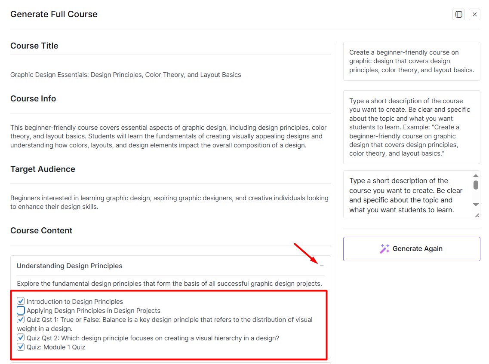
Task: Enable Applying Design Principles in Design Projects
Action: point(20,310)
